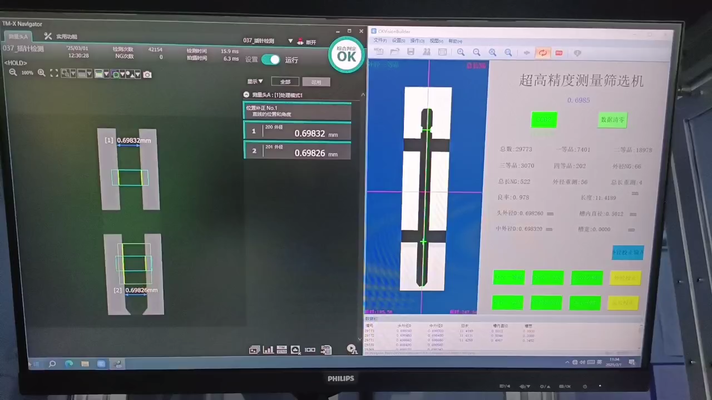Click the red stop icon in CKVisionBuilder toolbar
The image size is (712, 400).
click(x=559, y=53)
